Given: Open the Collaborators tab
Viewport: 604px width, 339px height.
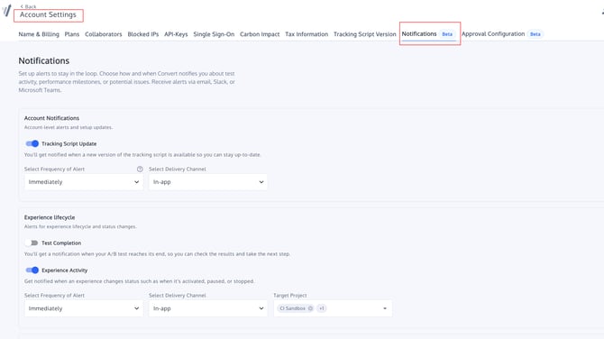Looking at the screenshot, I should 104,34.
